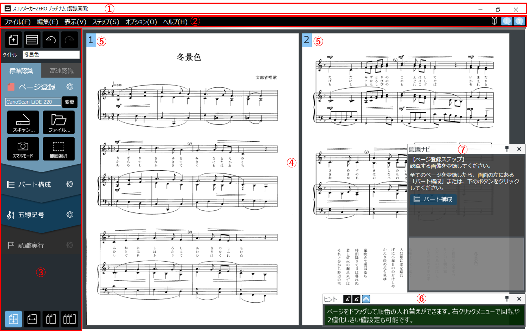The width and height of the screenshot is (527, 331).
Task: Select fit whole page view icon
Action: pyautogui.click(x=13, y=319)
